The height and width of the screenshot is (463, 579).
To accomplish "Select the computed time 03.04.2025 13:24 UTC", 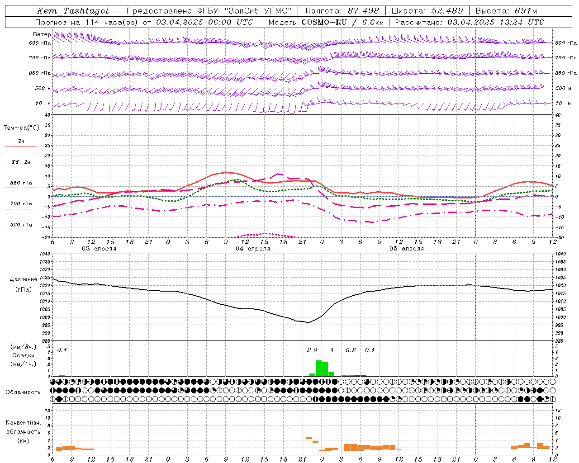I will (x=496, y=22).
